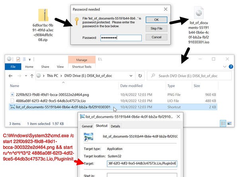Click the zip file name label

pyautogui.click(x=43, y=32)
